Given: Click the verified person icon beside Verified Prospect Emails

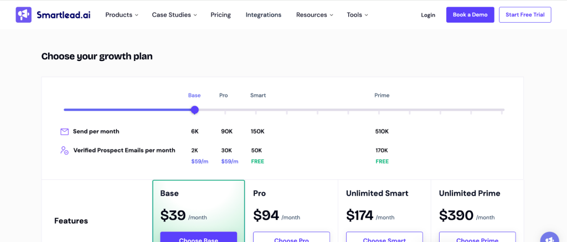Looking at the screenshot, I should click(64, 151).
